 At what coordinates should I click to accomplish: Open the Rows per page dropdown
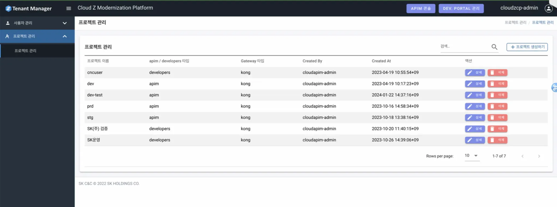pos(472,156)
